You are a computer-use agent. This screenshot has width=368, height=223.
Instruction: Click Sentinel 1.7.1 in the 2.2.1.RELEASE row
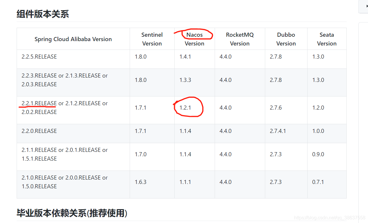coord(152,110)
